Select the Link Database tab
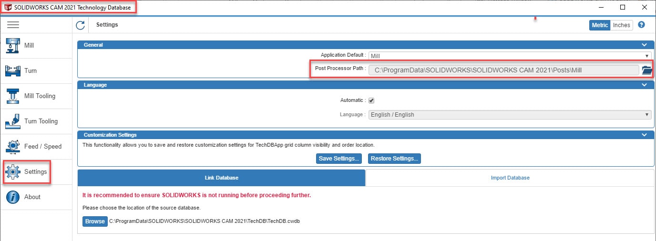The image size is (656, 241). tap(221, 178)
